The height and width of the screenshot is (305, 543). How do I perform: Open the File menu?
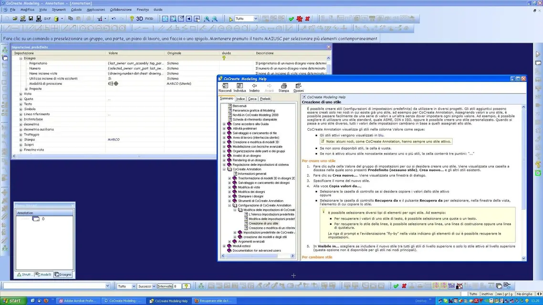tap(12, 10)
